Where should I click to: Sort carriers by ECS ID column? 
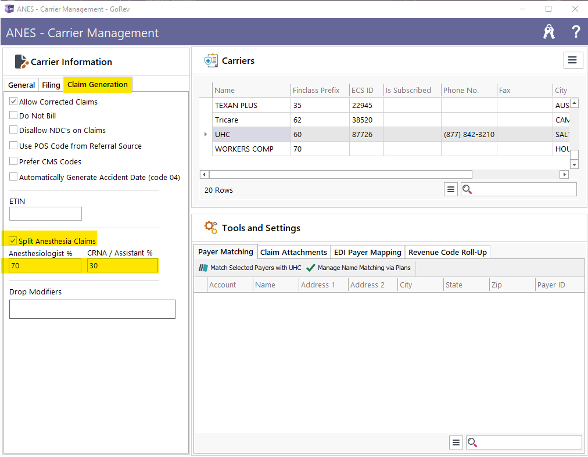click(x=367, y=91)
